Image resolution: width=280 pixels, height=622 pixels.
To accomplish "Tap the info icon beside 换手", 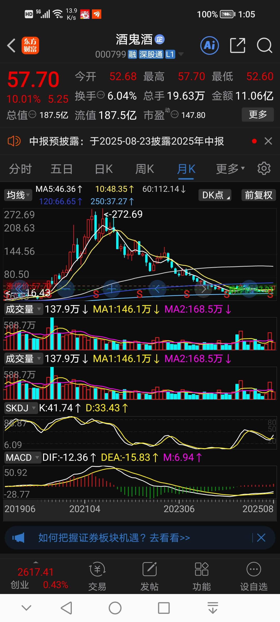I will click(101, 95).
